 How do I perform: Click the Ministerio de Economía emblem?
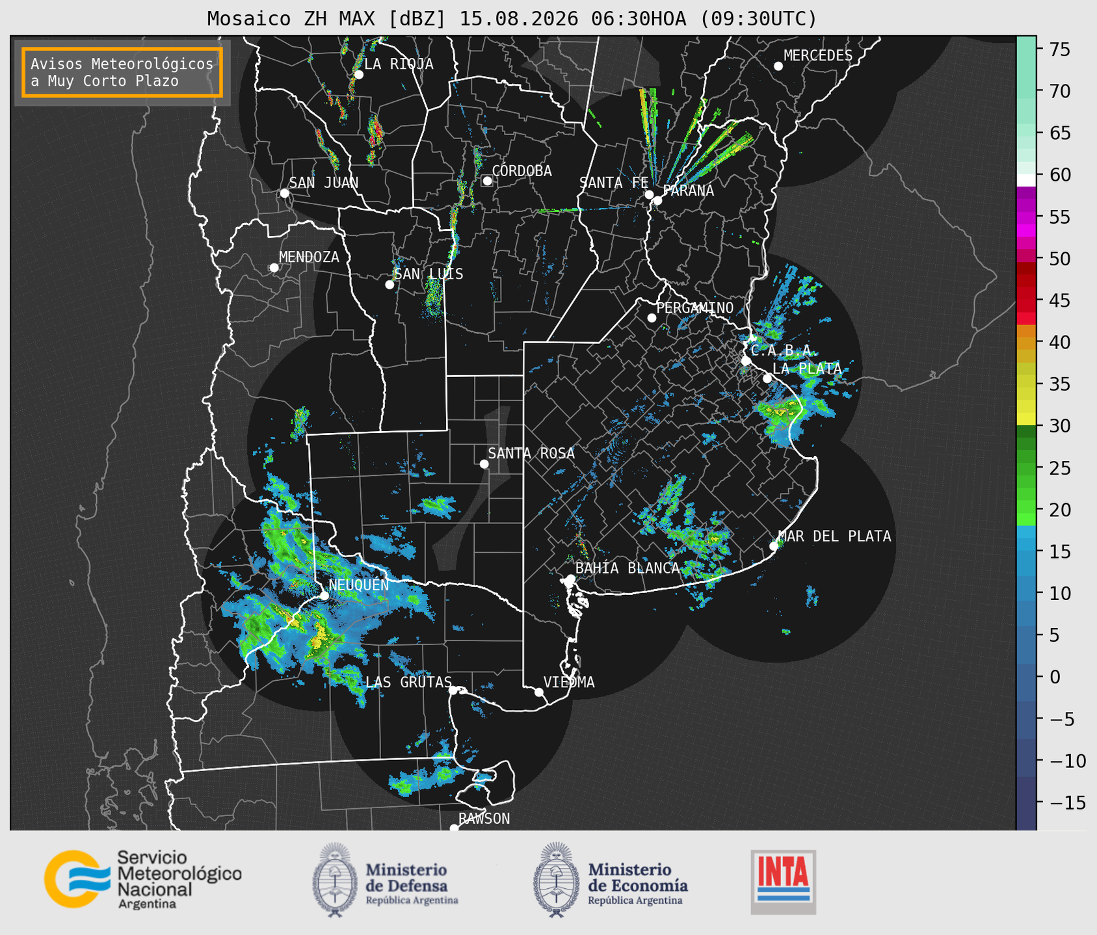556,880
